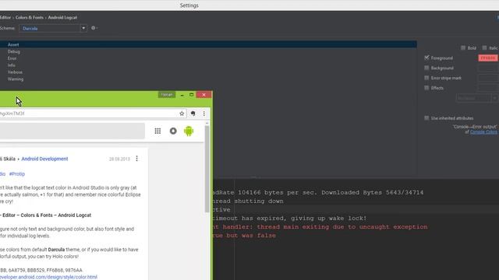
Task: Click the browser extension icon beside star
Action: click(x=193, y=114)
